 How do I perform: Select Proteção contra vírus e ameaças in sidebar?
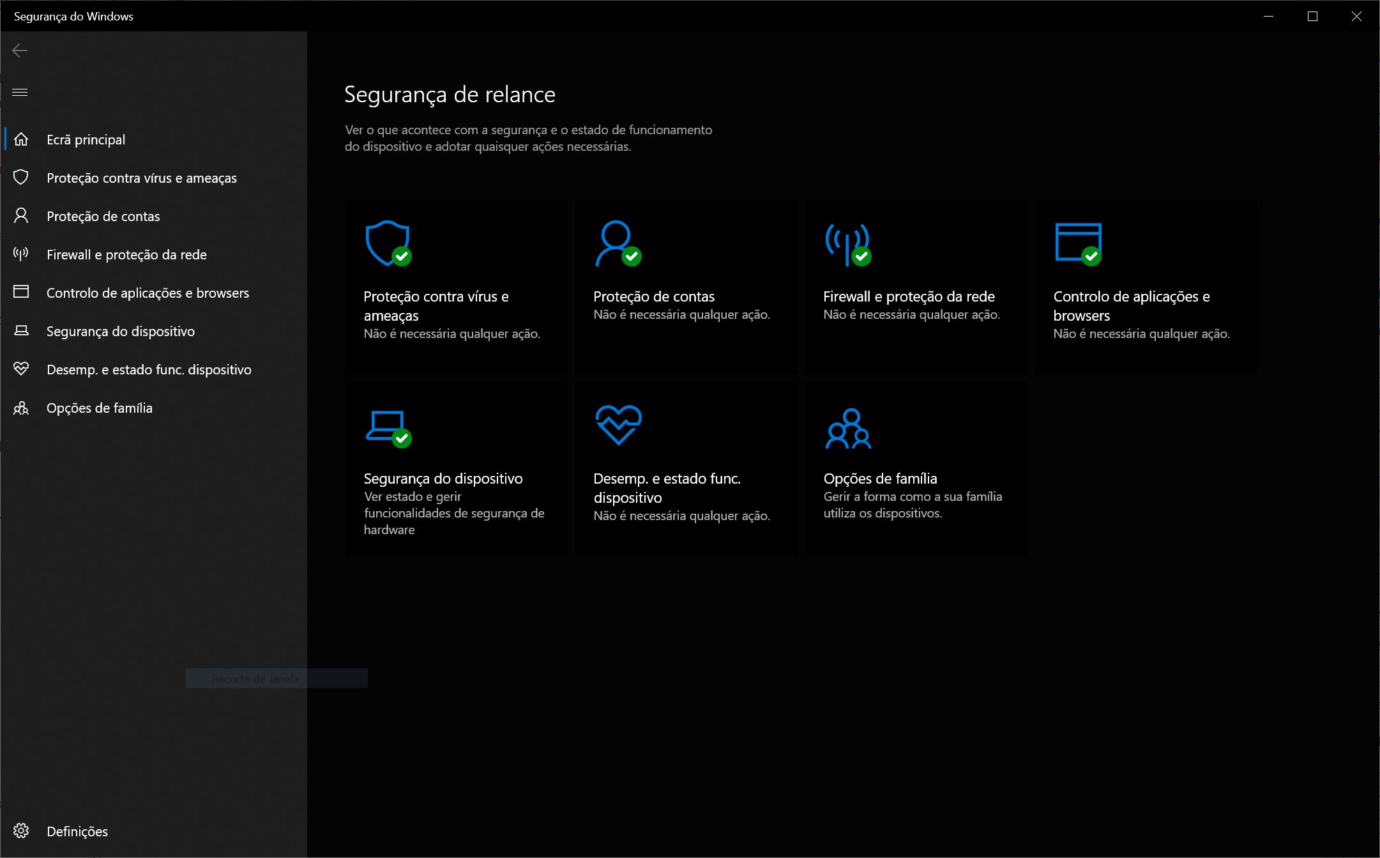[x=142, y=178]
